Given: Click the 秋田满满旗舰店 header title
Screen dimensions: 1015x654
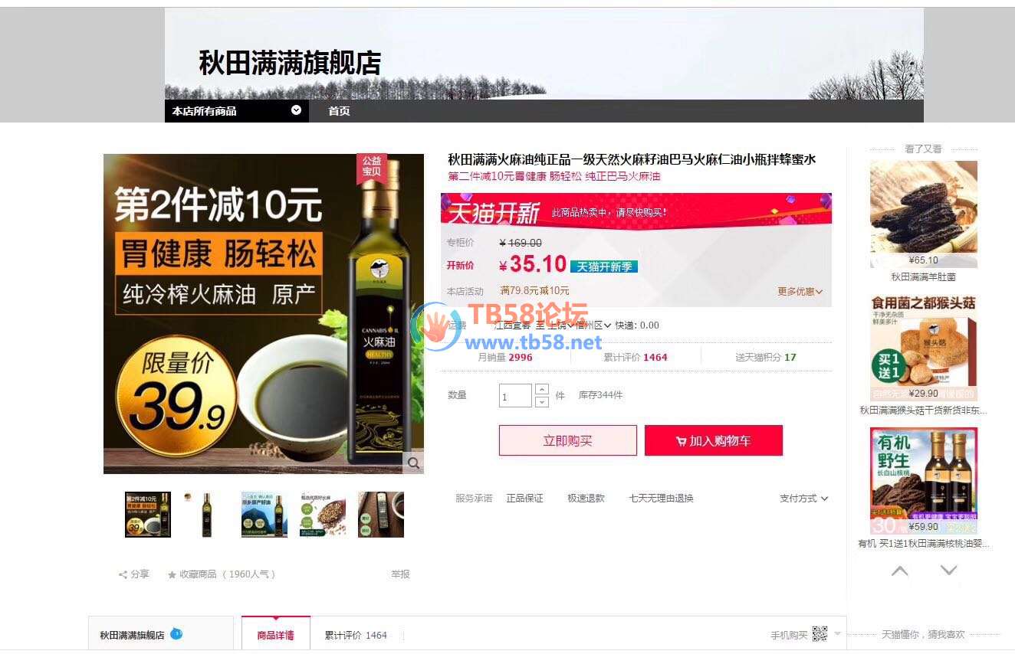Looking at the screenshot, I should pyautogui.click(x=290, y=63).
